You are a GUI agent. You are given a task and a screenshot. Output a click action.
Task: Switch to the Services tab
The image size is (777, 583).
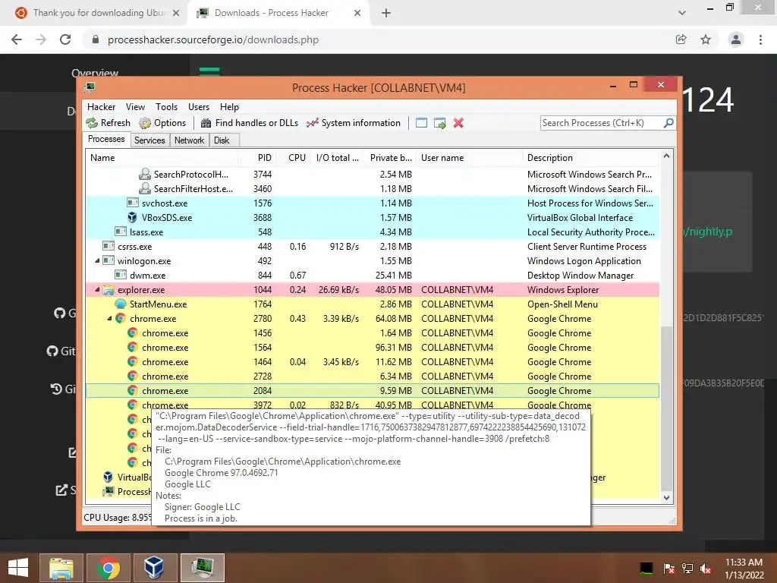149,140
